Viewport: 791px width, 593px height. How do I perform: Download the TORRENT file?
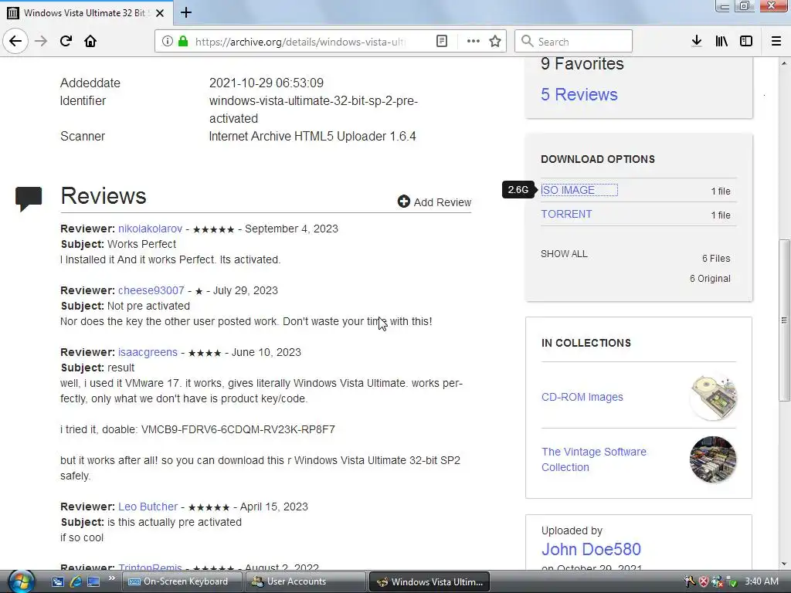(566, 215)
